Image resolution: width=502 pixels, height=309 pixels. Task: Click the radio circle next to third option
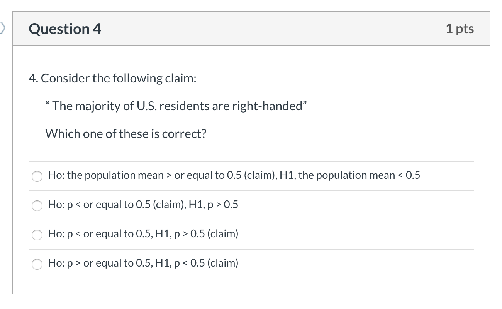[x=37, y=235]
